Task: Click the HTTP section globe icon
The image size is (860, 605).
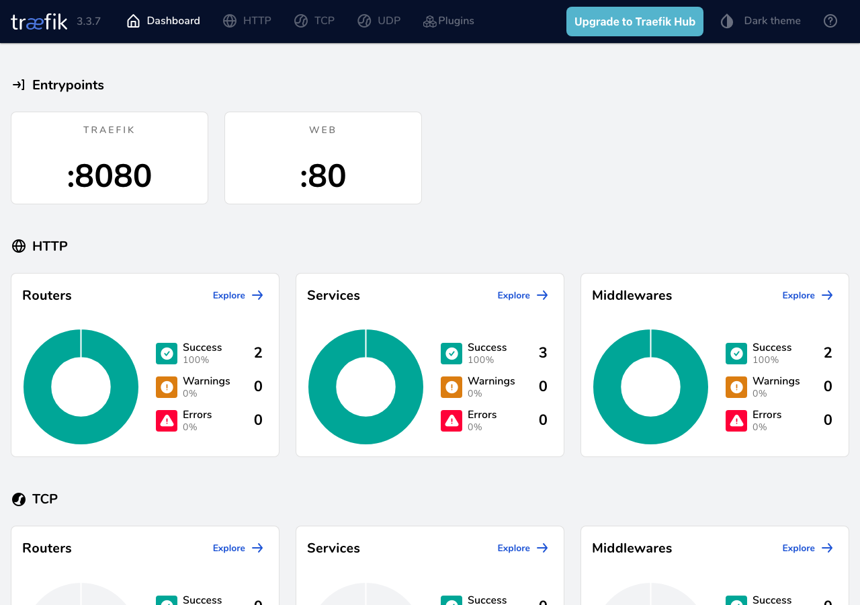Action: (x=19, y=246)
